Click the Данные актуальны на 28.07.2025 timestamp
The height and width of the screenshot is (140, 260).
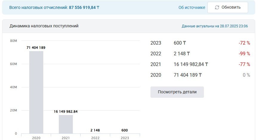coord(215,26)
